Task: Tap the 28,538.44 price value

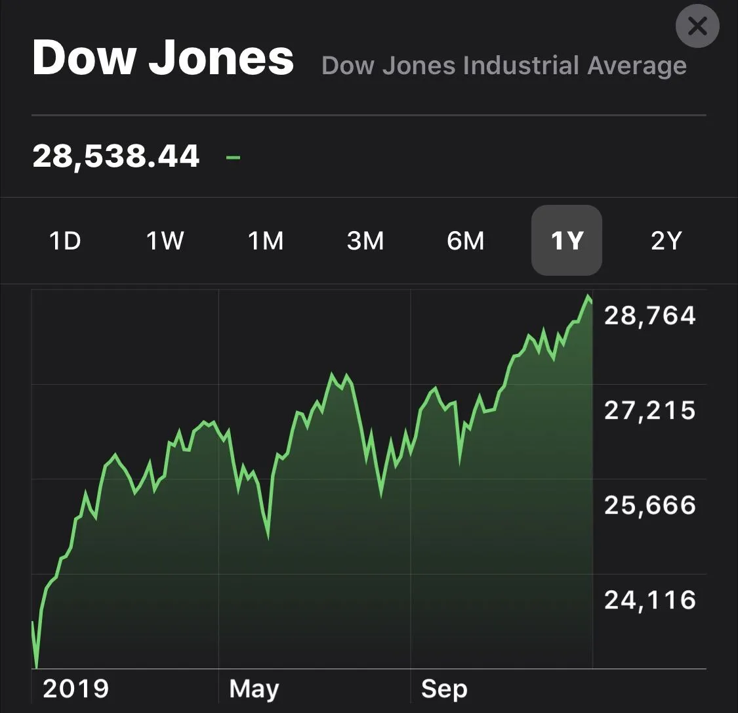Action: point(115,156)
